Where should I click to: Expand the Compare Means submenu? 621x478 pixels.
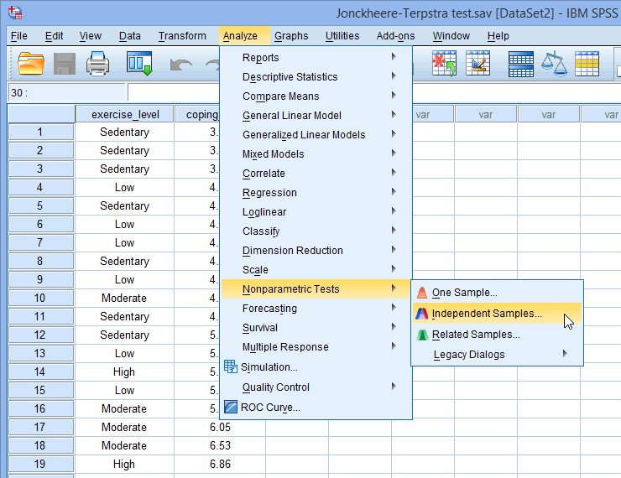[316, 96]
